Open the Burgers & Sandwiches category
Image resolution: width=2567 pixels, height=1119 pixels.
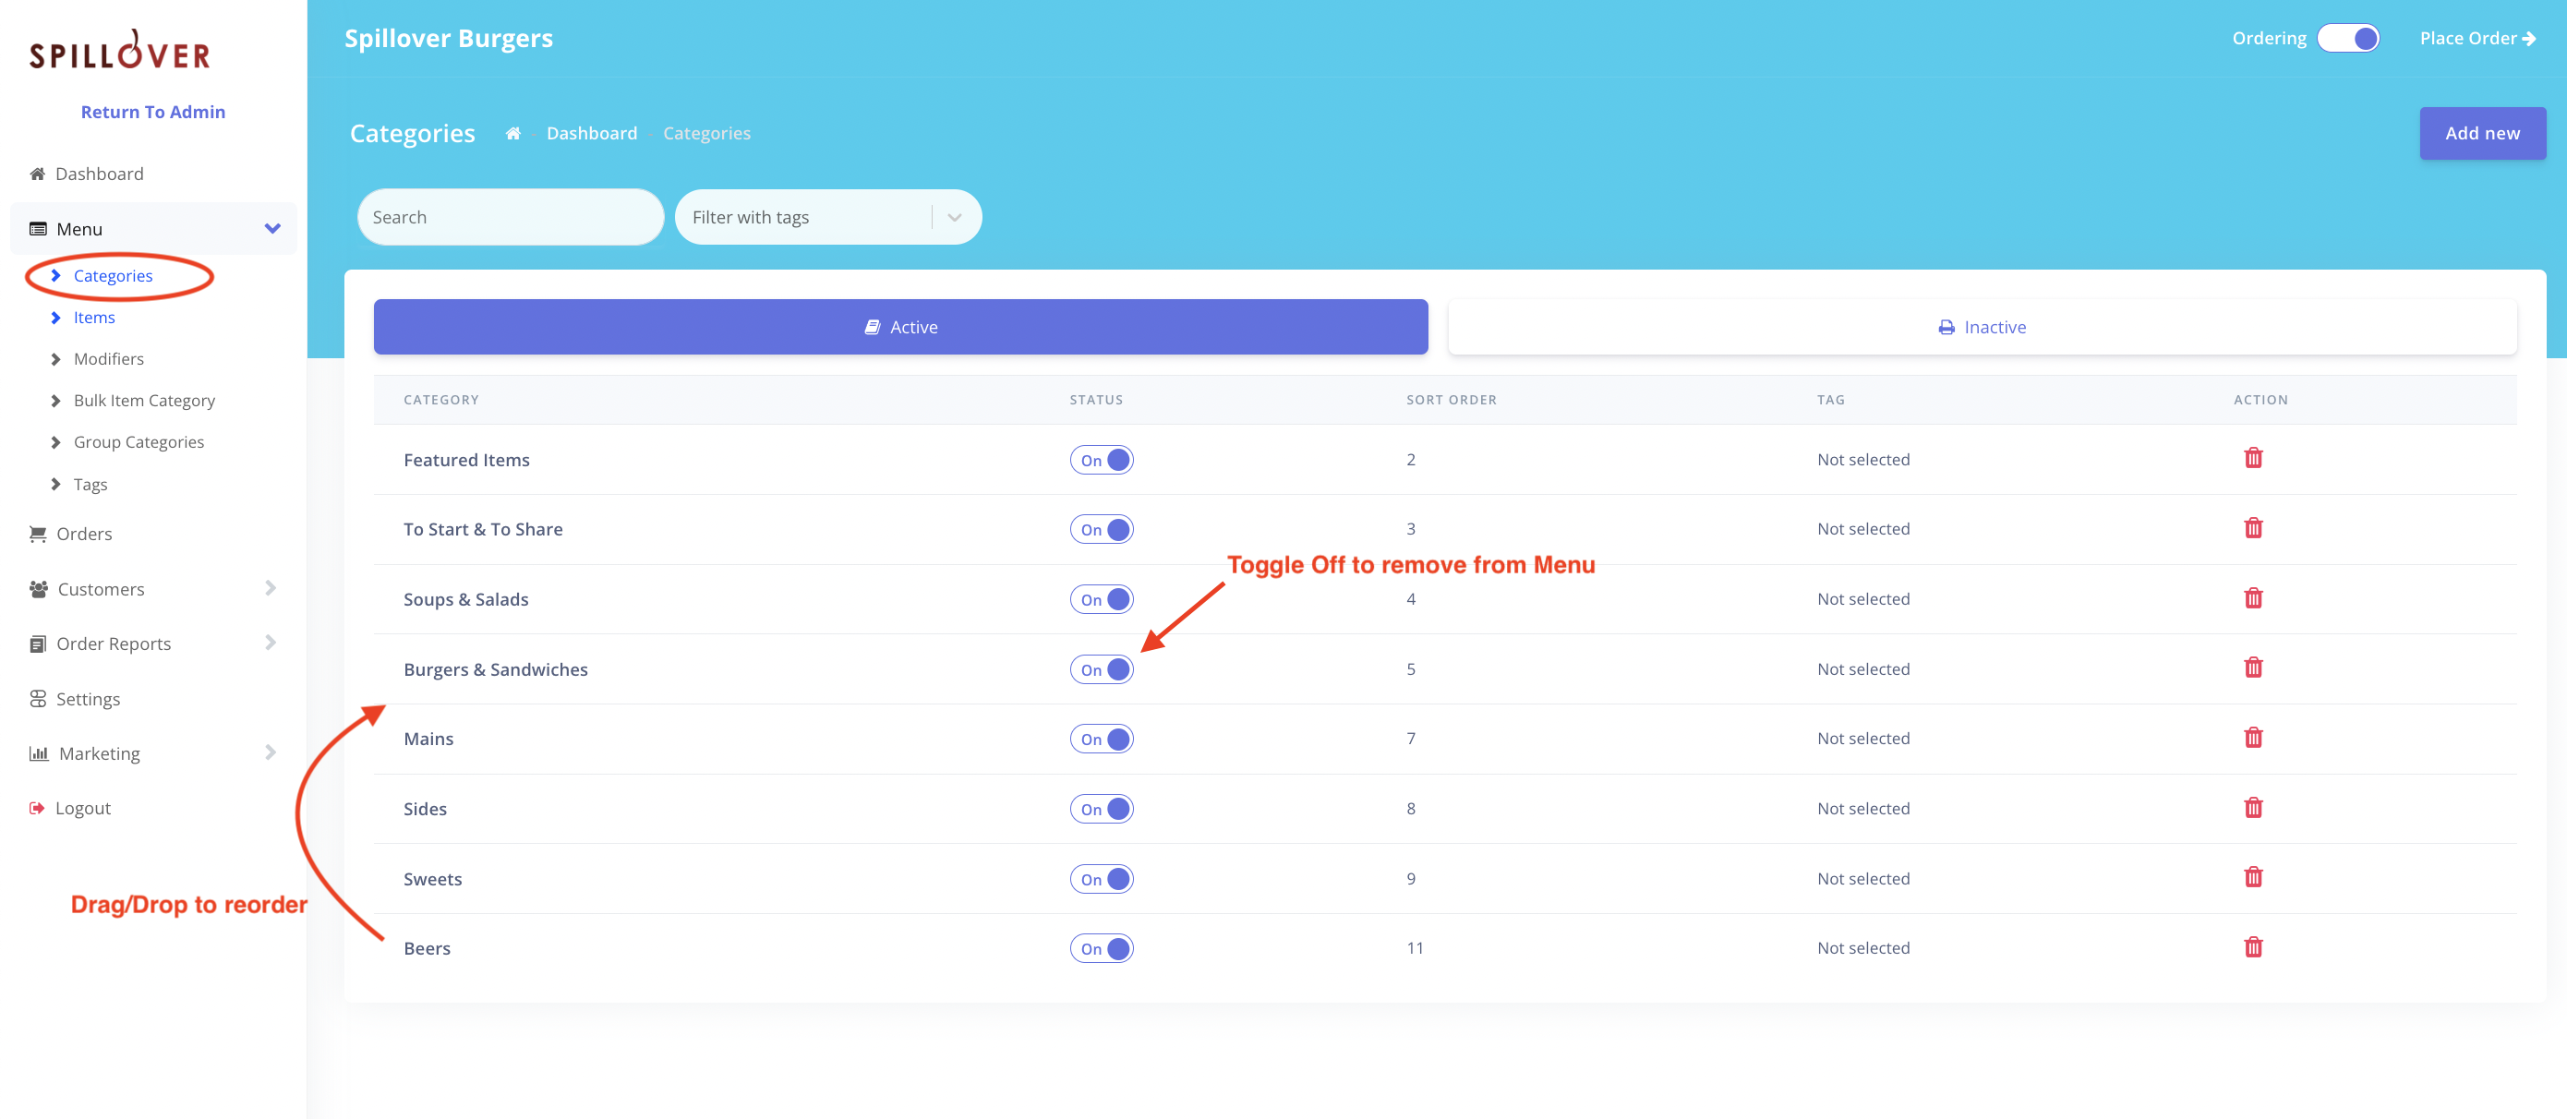pos(495,668)
